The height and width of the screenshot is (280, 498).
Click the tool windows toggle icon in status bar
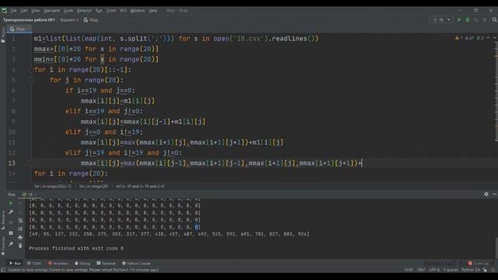pyautogui.click(x=3, y=270)
